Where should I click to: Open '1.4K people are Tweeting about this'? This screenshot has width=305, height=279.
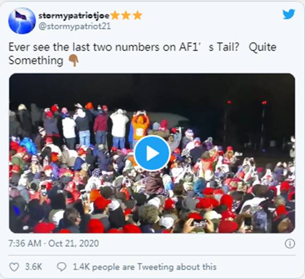point(145,267)
